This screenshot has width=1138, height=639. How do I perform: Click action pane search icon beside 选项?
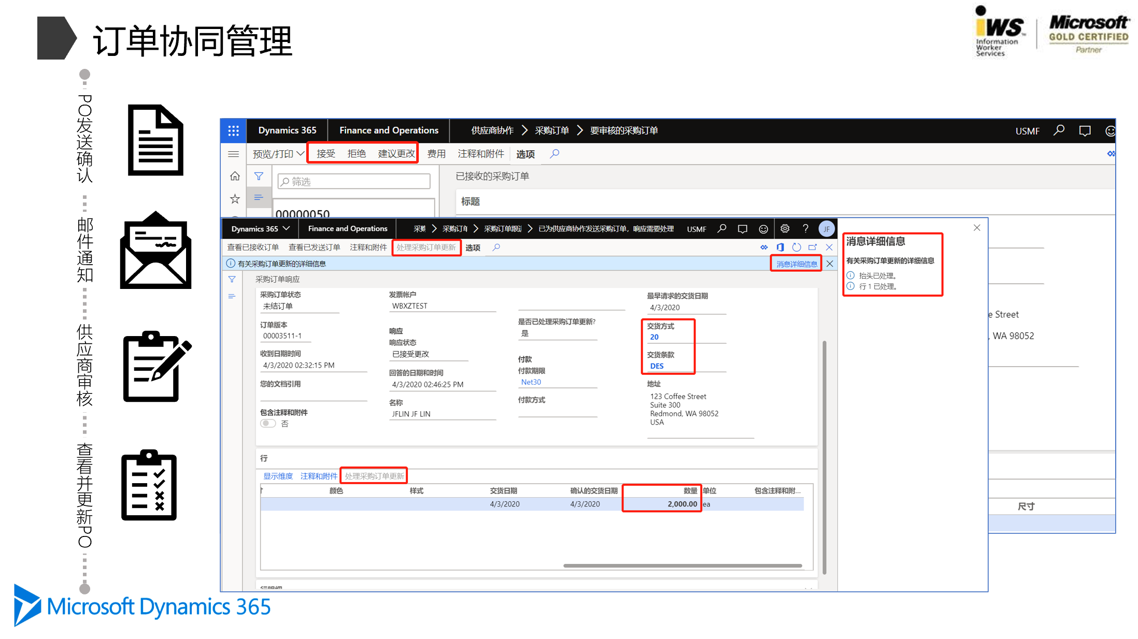click(554, 154)
